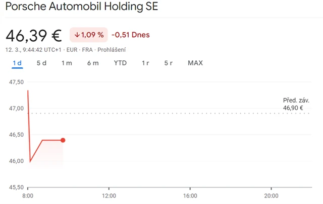323x204 pixels.
Task: View the 5 r chart range
Action: tap(169, 63)
